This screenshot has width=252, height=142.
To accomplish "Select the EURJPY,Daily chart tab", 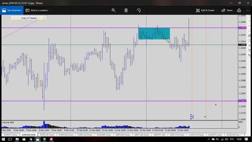I will click(x=11, y=135).
